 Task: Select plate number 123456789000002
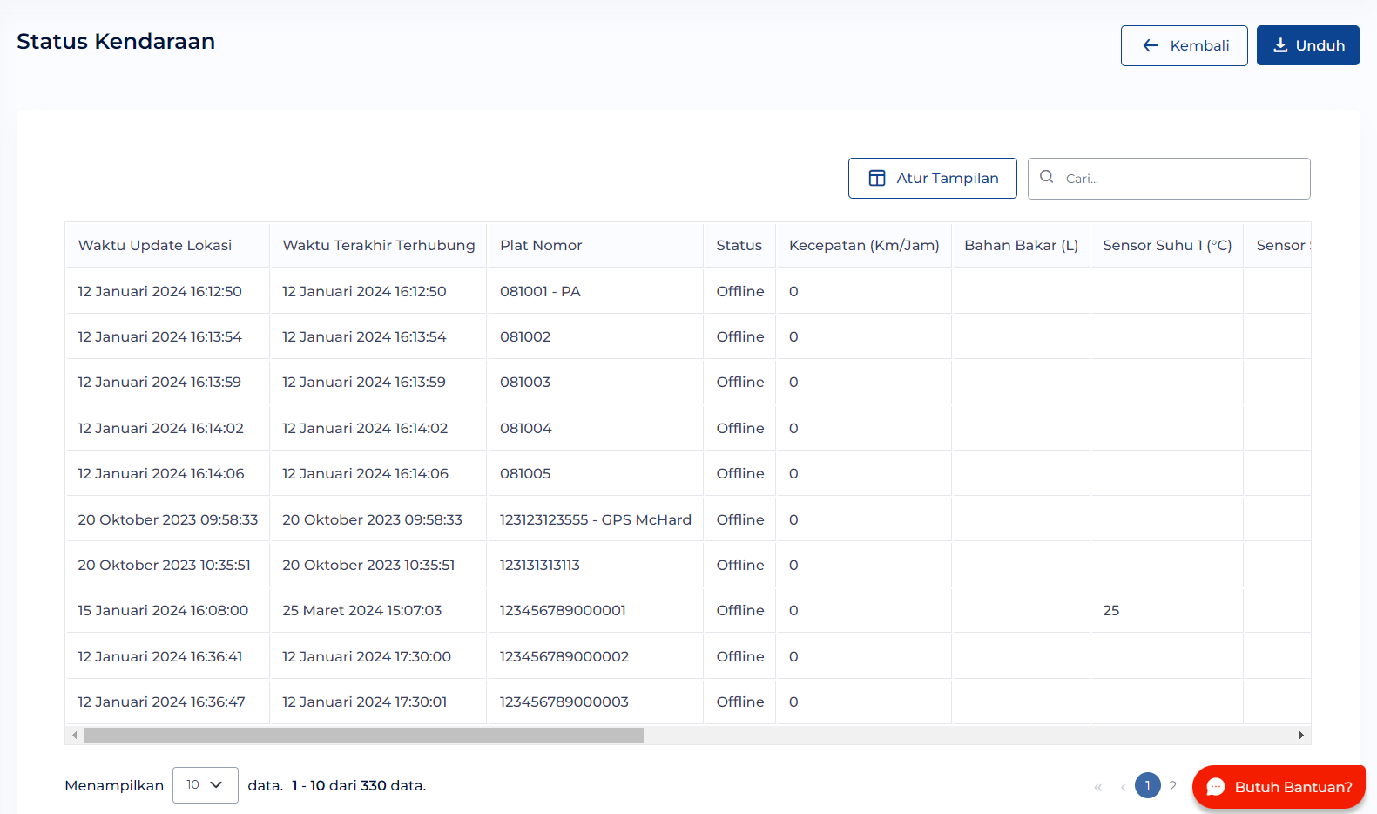coord(564,656)
